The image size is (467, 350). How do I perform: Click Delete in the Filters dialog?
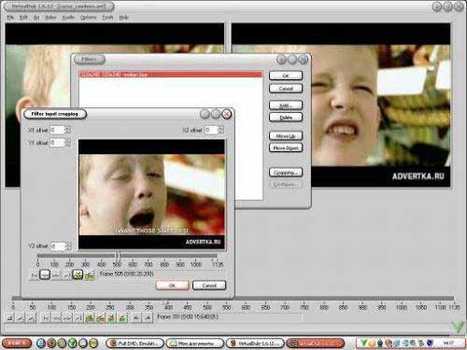coord(286,118)
